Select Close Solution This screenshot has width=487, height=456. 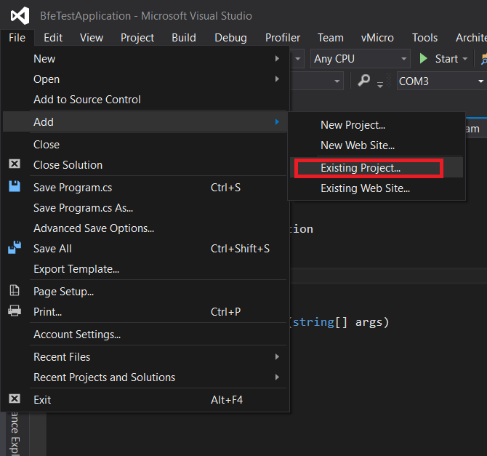(145, 165)
